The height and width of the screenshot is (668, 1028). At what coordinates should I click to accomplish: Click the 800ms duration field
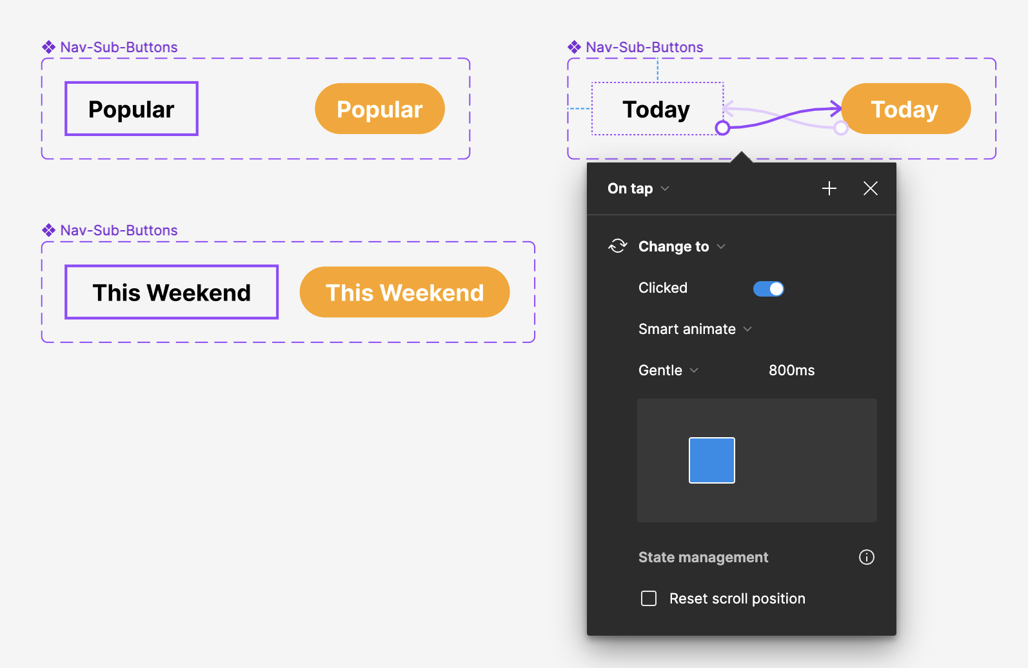tap(791, 370)
